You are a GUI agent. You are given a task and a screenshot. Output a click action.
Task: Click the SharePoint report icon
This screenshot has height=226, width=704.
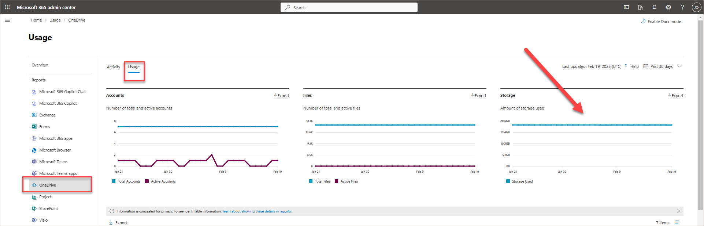pyautogui.click(x=34, y=208)
